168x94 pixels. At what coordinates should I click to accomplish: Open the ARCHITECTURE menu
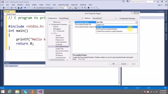[x=64, y=5]
